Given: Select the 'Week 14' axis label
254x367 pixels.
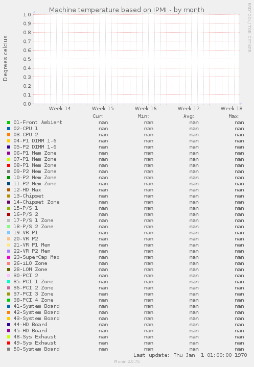Looking at the screenshot, I should click(60, 109).
